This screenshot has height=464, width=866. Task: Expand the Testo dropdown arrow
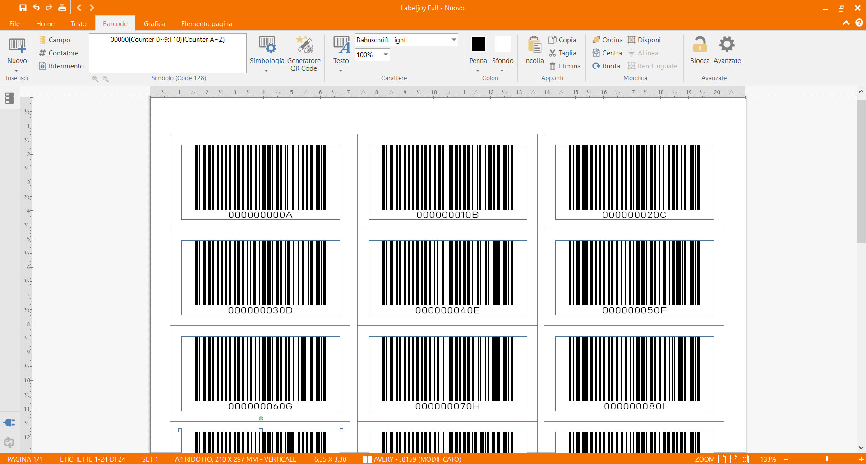341,71
